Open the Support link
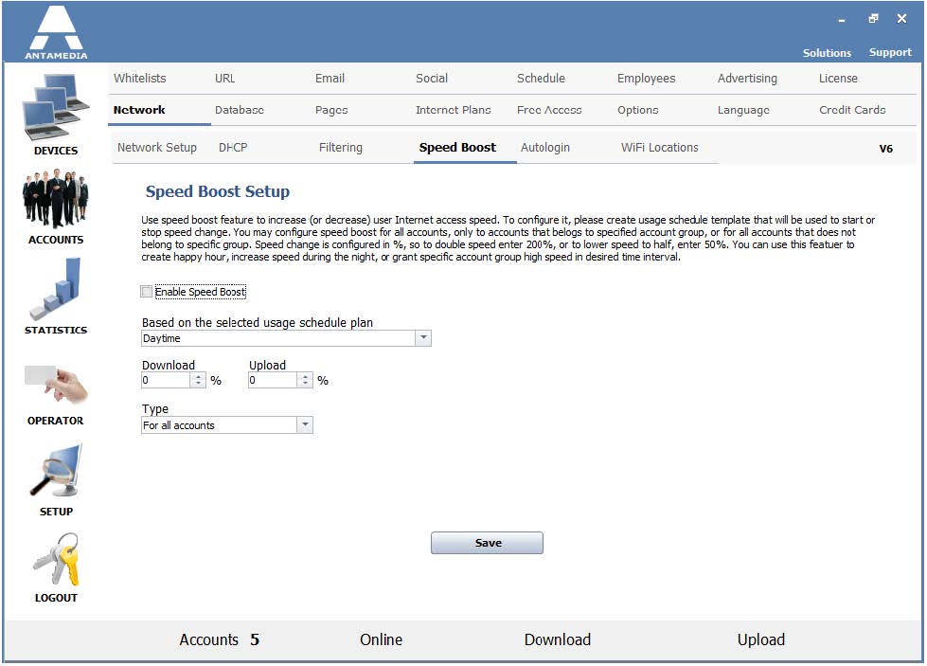The image size is (927, 666). click(x=890, y=53)
